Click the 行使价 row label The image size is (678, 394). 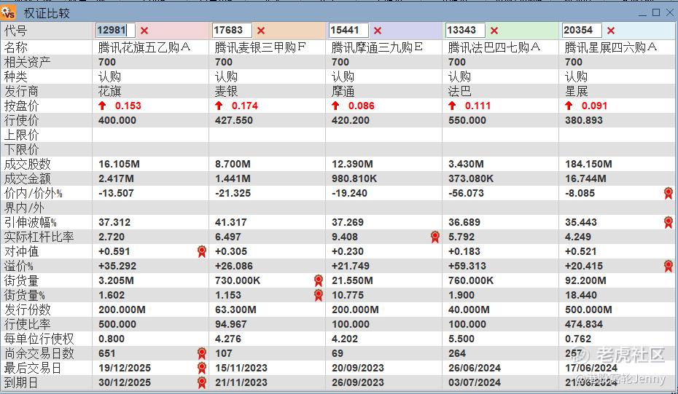(x=21, y=121)
